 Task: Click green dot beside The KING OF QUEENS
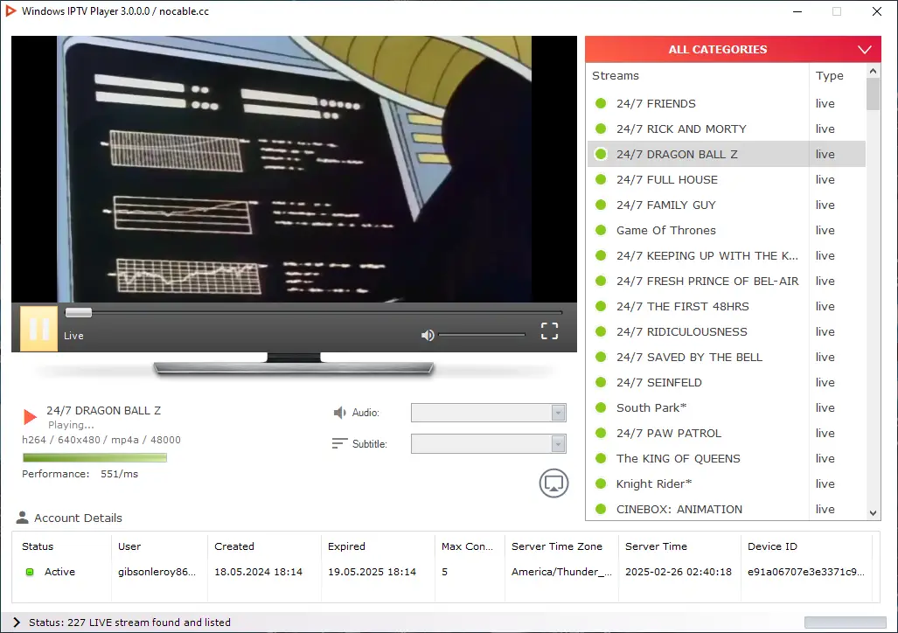point(601,458)
